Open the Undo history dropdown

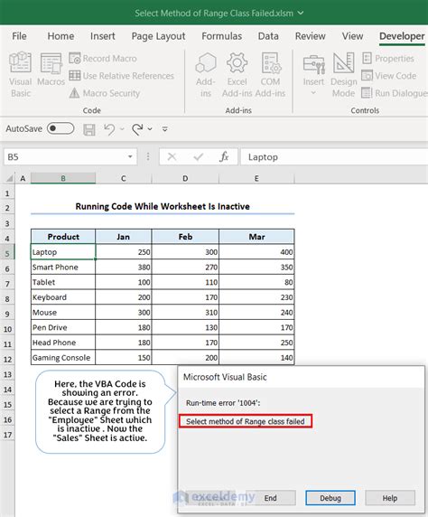(x=122, y=129)
